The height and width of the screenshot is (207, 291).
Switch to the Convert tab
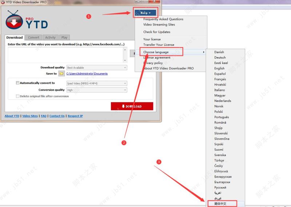coord(33,37)
